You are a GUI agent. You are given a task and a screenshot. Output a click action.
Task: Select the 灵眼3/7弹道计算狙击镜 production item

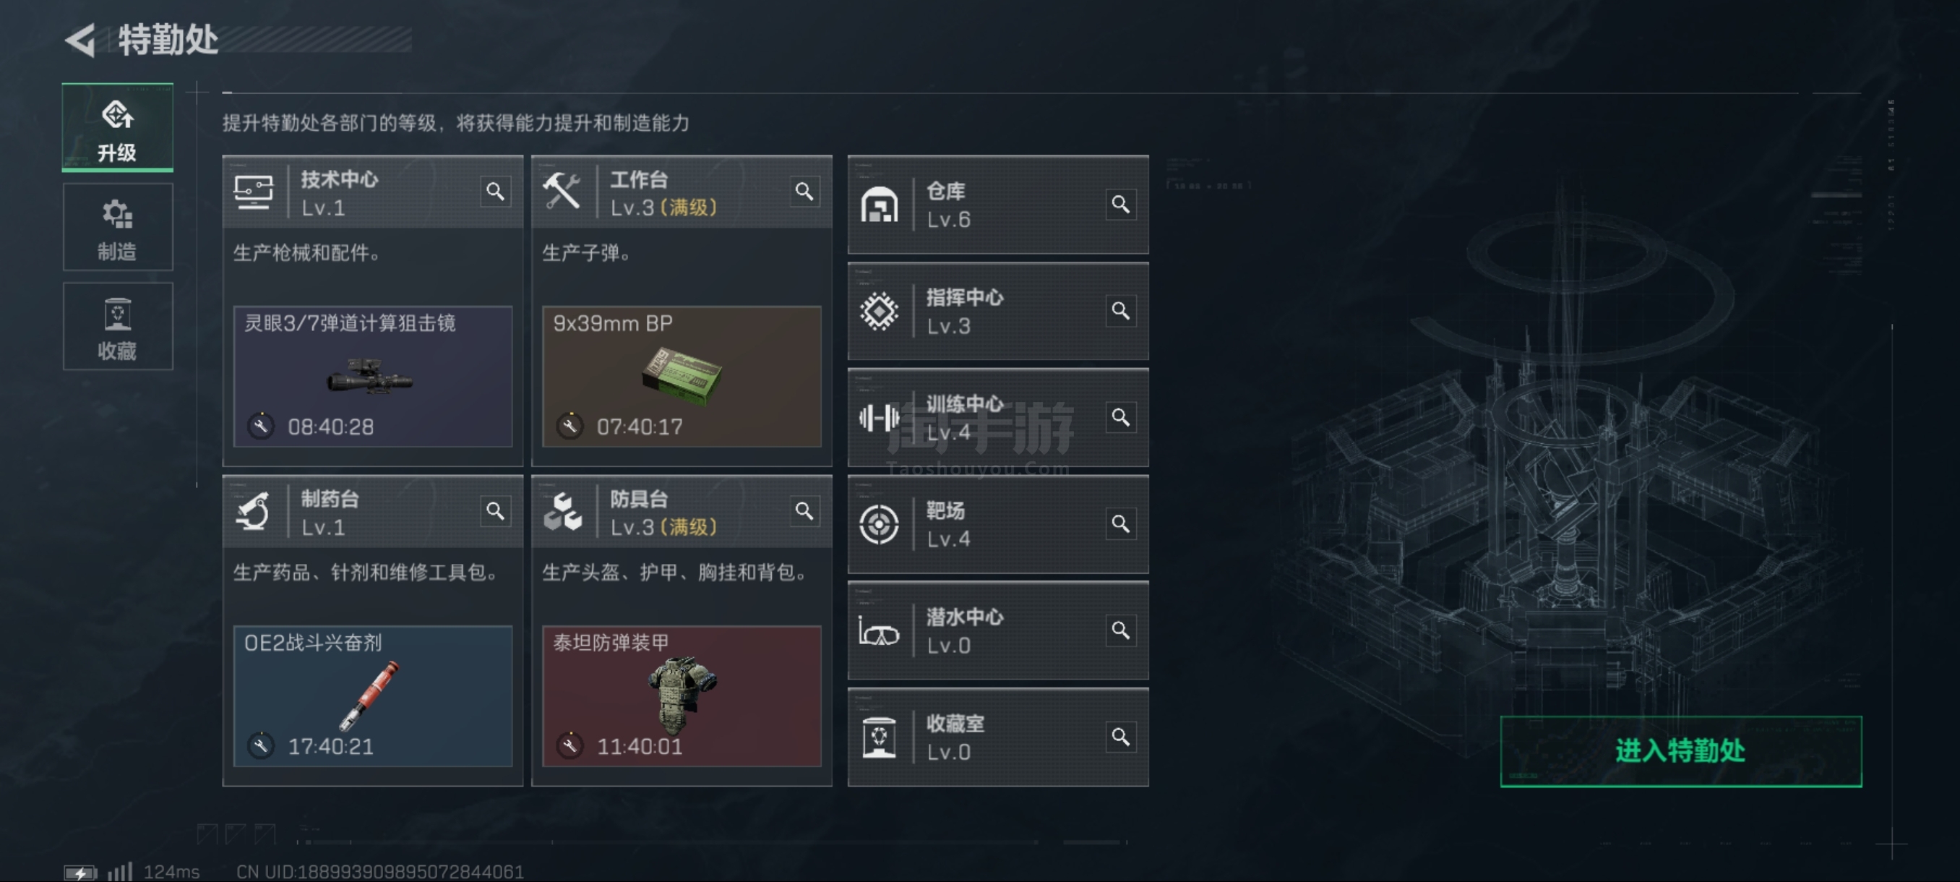click(x=373, y=377)
